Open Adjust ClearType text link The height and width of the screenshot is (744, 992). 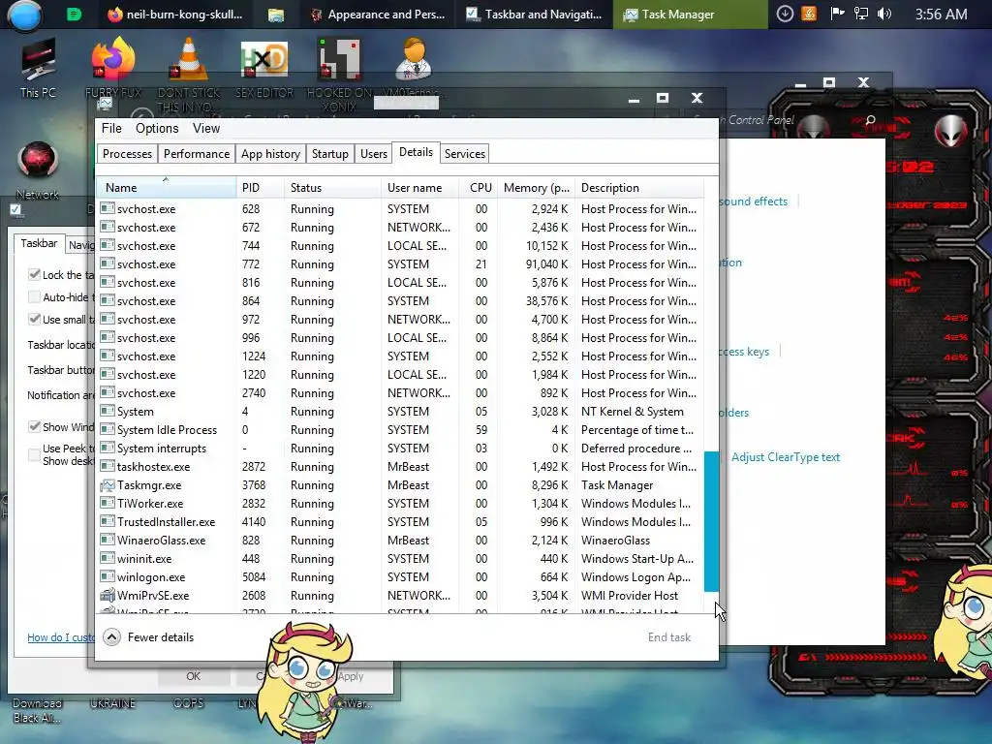click(785, 457)
